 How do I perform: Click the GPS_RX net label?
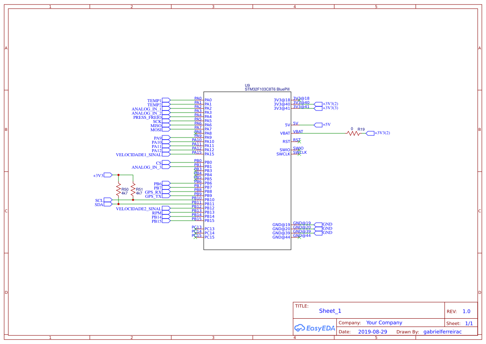click(153, 192)
